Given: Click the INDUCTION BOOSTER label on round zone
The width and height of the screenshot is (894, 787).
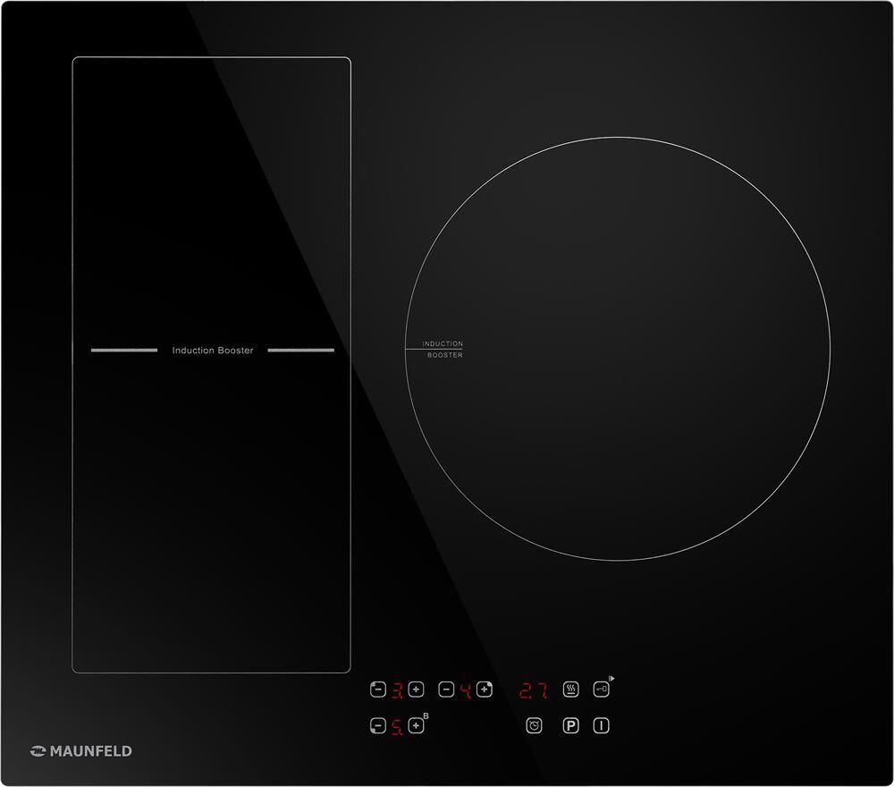Looking at the screenshot, I should click(x=443, y=350).
